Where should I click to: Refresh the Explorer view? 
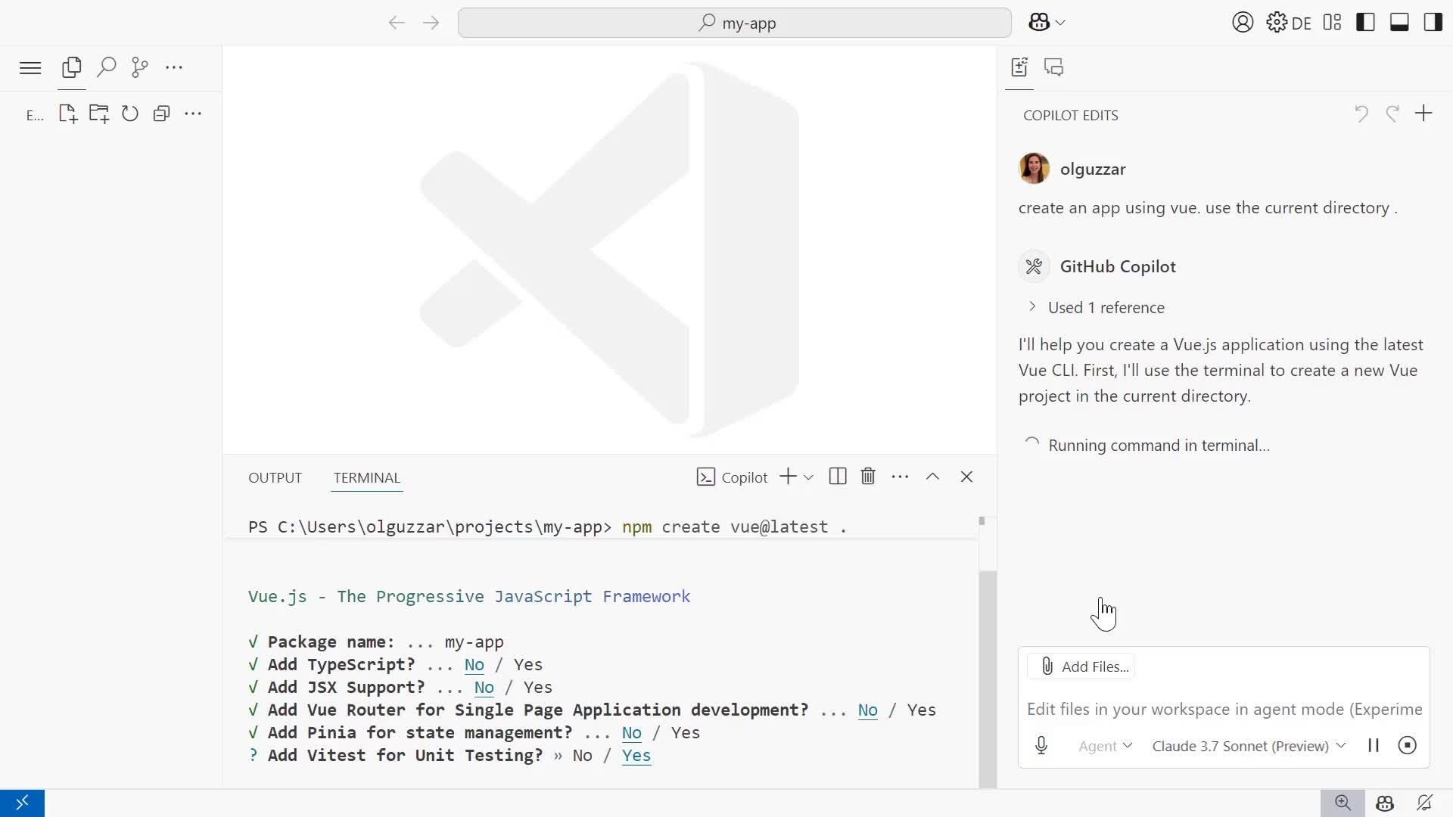129,113
